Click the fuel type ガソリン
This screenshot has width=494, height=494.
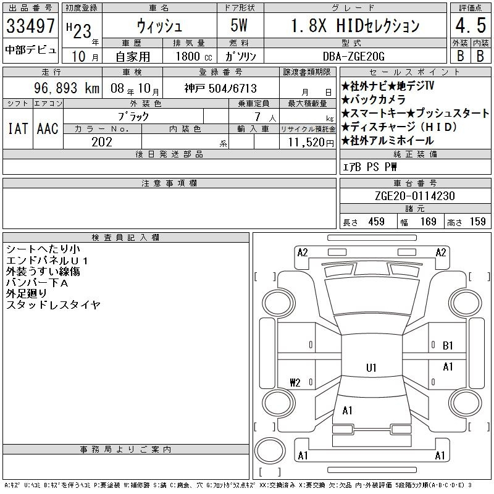tap(240, 56)
